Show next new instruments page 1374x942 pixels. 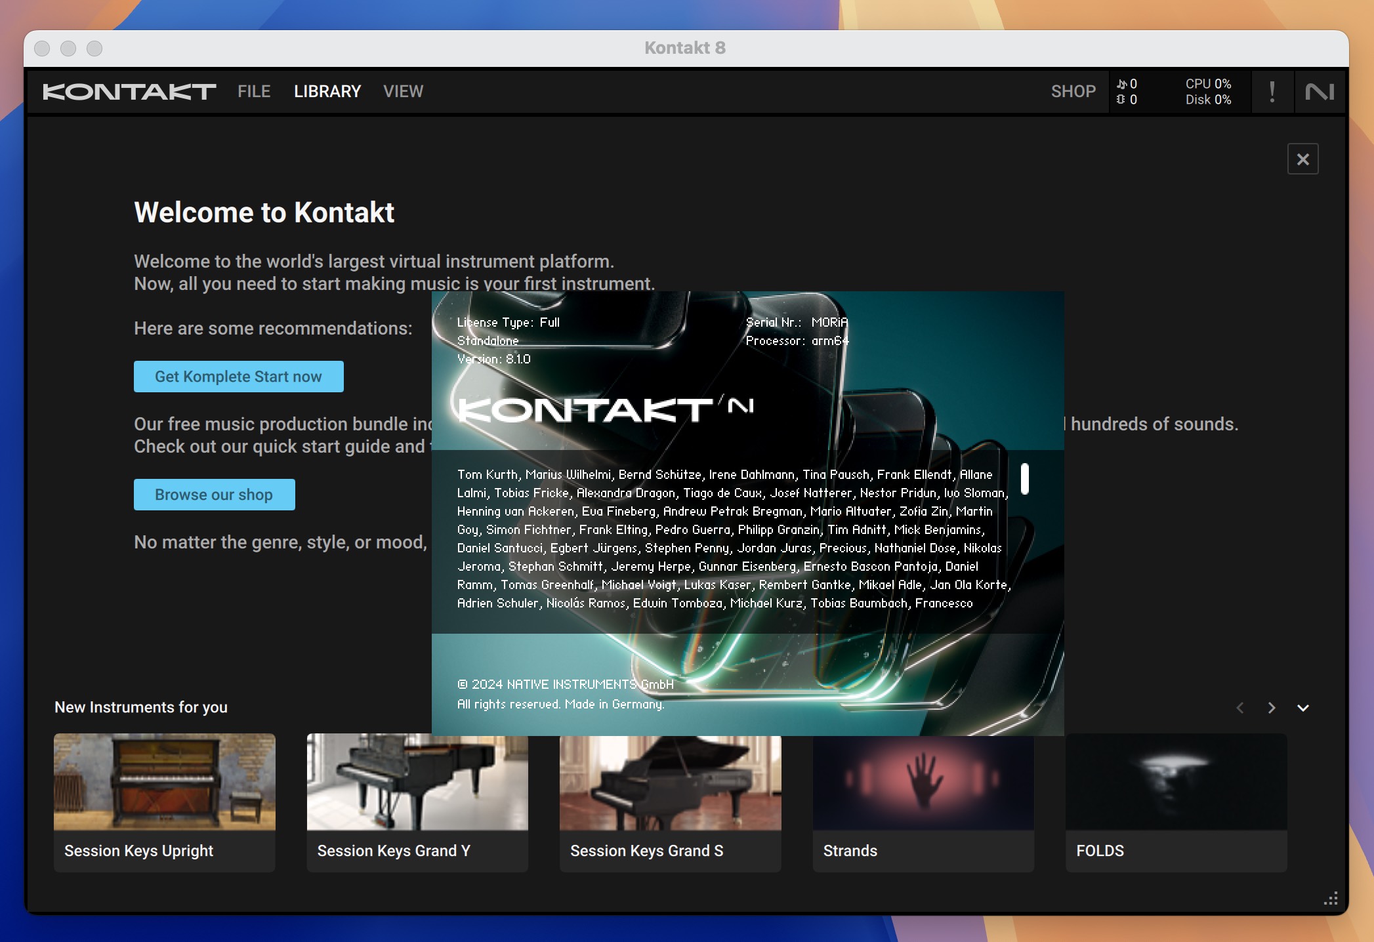tap(1272, 708)
